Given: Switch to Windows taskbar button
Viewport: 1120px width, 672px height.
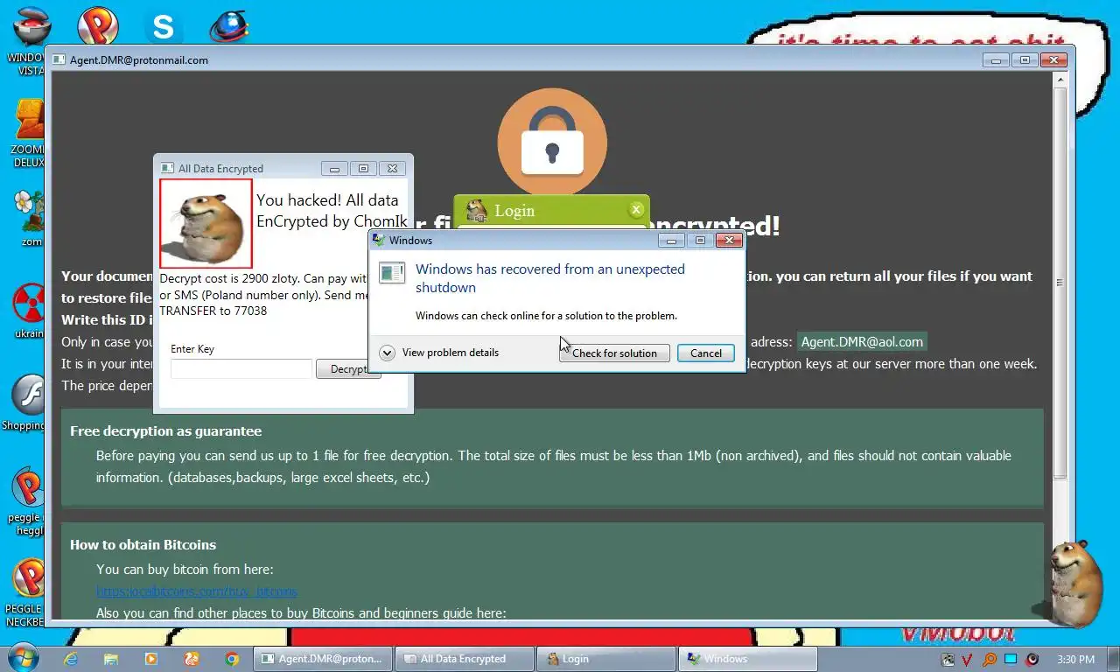Looking at the screenshot, I should click(x=749, y=659).
